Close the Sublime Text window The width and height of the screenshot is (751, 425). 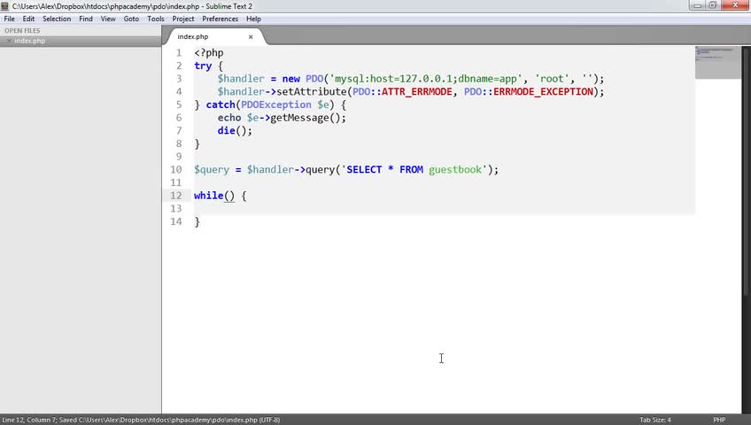coord(735,5)
